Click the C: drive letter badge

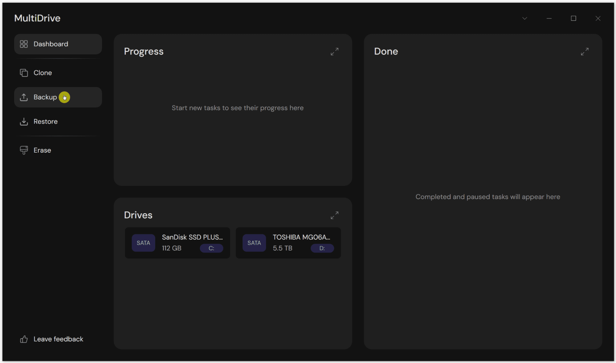coord(211,248)
